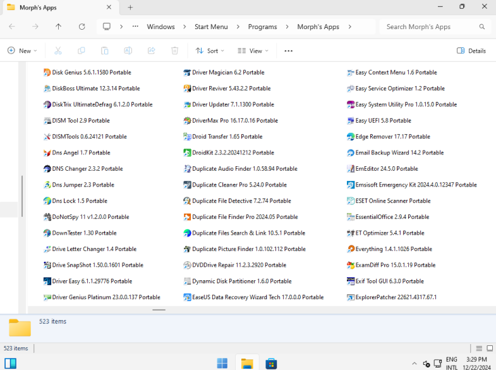Click the ENG INTL language indicator
The height and width of the screenshot is (370, 496).
coord(452,363)
